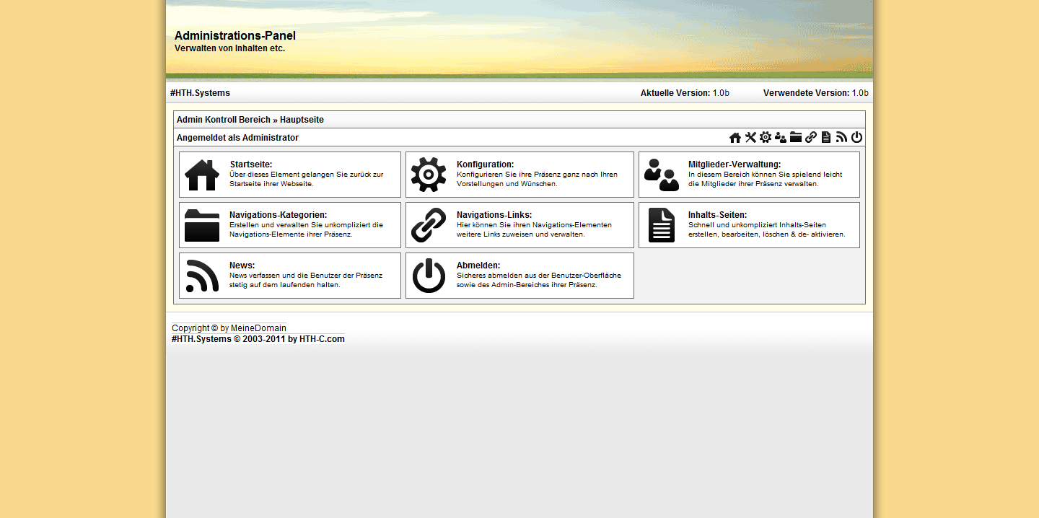Open the Konfiguration: card title
Viewport: 1039px width, 518px height.
click(x=486, y=164)
